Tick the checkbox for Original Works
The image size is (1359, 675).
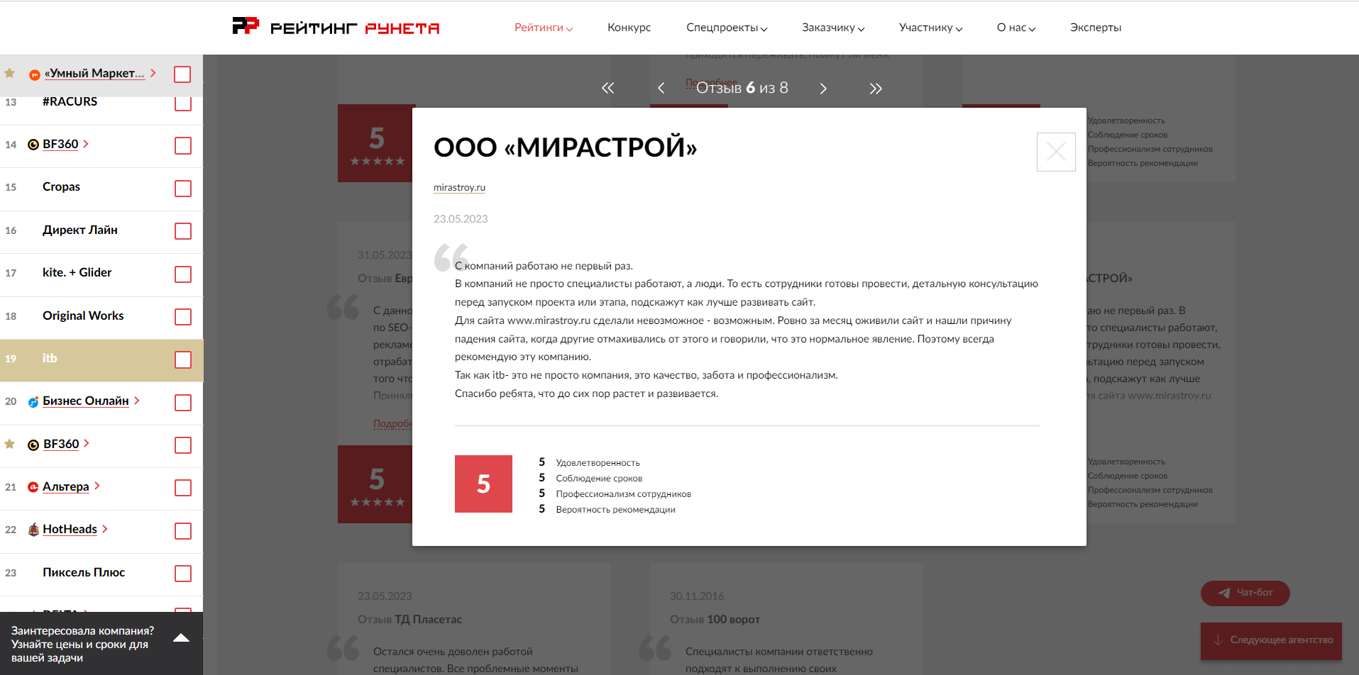click(183, 317)
